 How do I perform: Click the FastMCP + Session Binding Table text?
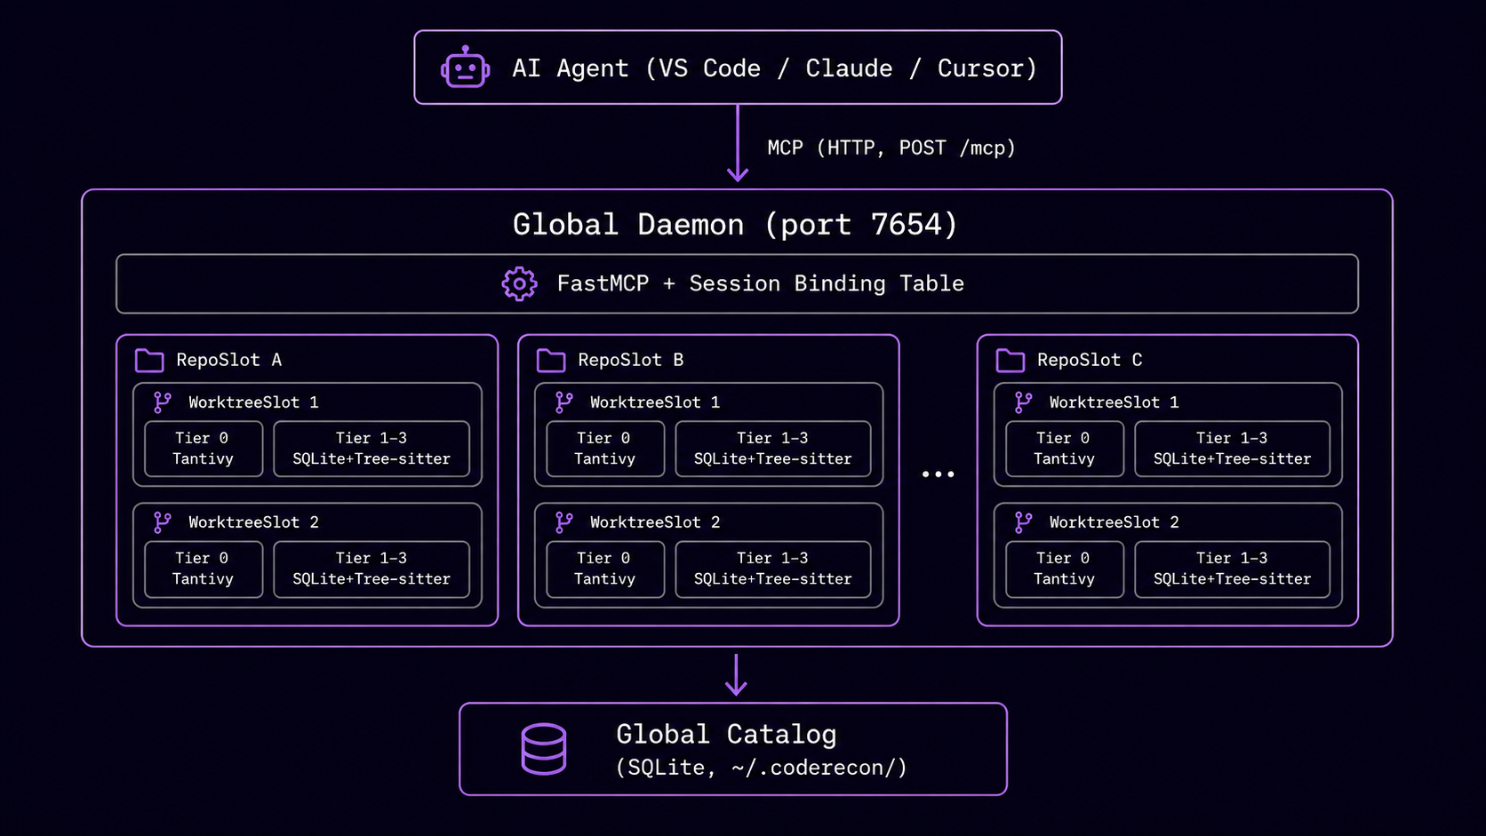[x=761, y=283]
